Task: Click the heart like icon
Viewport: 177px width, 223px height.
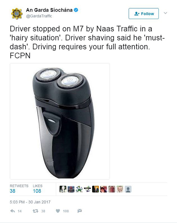Action: pyautogui.click(x=58, y=211)
